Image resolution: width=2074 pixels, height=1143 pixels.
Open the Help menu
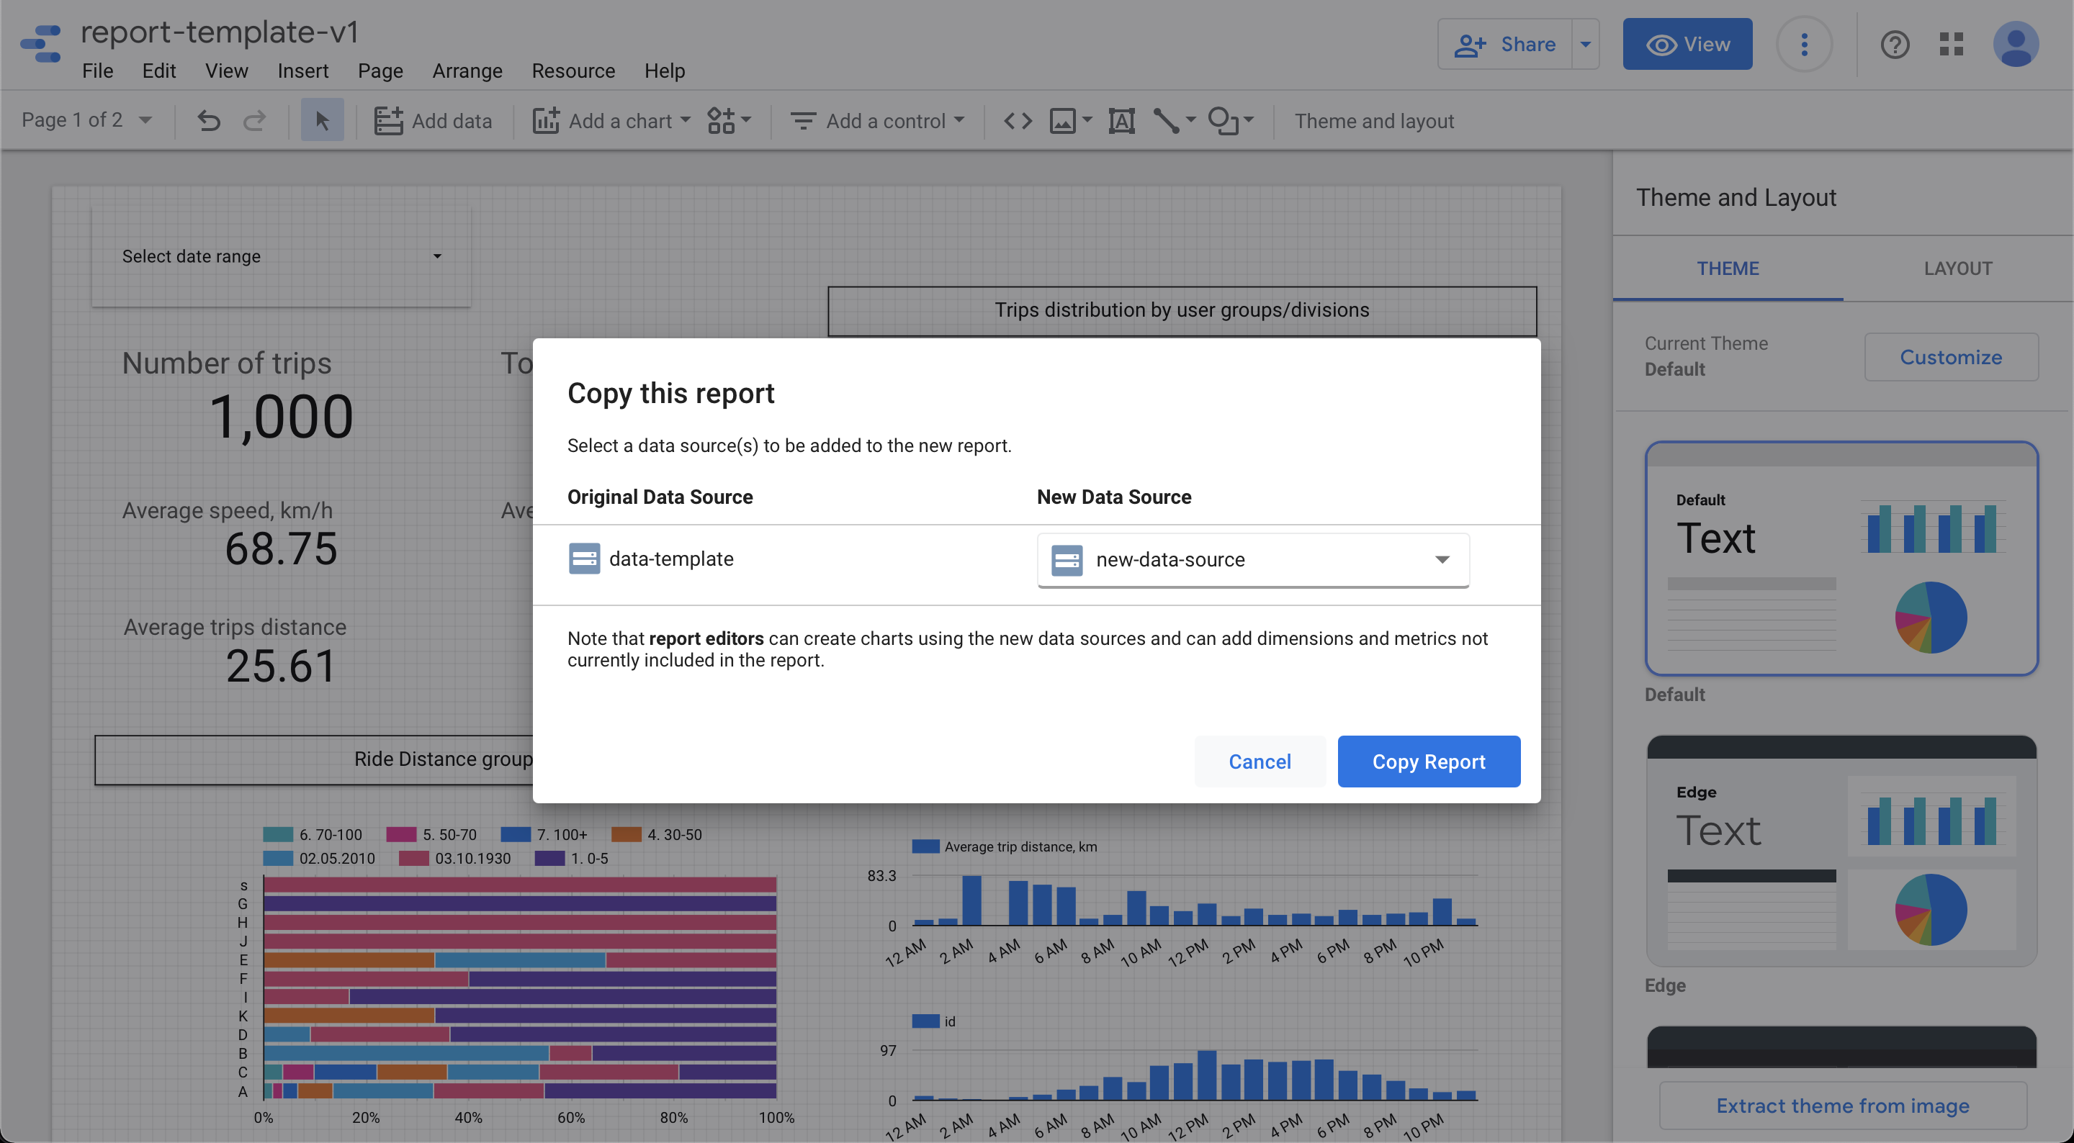click(664, 71)
